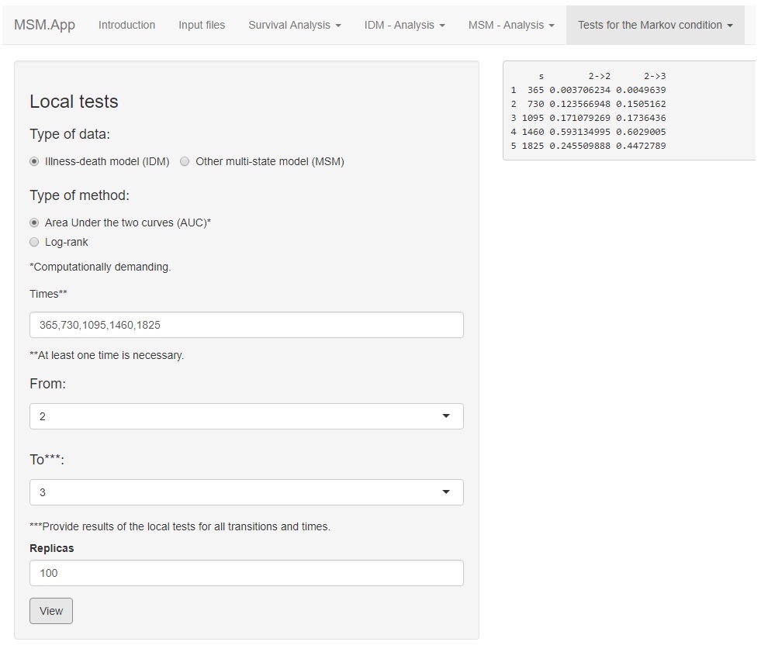Open the To state dropdown
Viewport: 761px width, 652px height.
click(246, 492)
